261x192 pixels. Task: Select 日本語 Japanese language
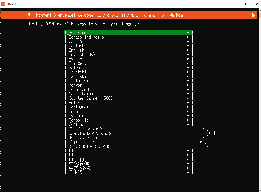(129, 172)
